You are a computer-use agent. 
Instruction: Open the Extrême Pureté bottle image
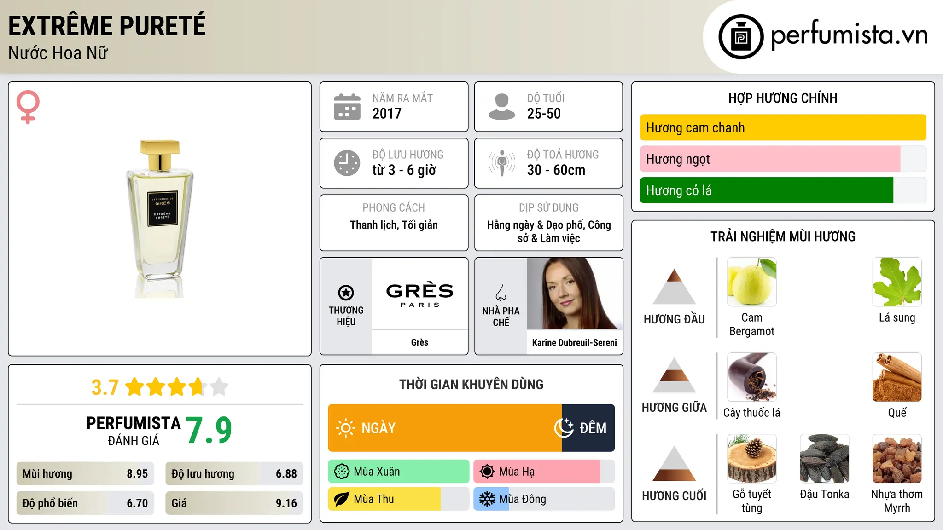coord(160,219)
